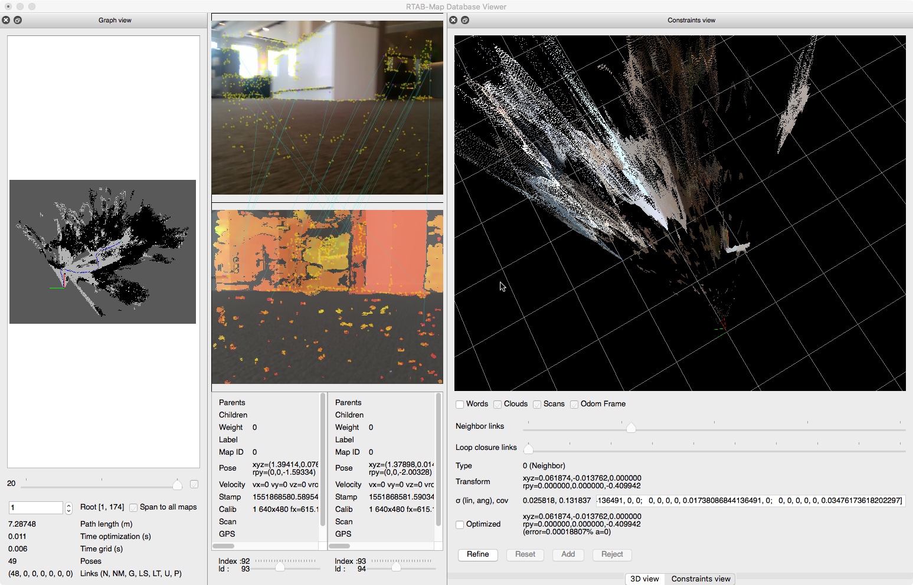Click the right info panel vertical scrollbar
Viewport: 913px width, 585px height.
click(x=438, y=459)
